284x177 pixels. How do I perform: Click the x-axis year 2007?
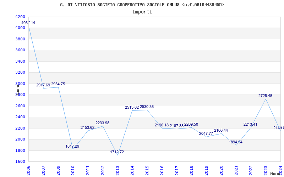(x=43, y=171)
